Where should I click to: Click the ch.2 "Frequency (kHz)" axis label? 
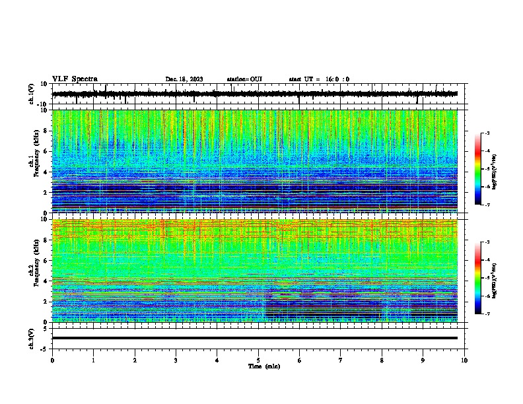(x=35, y=263)
